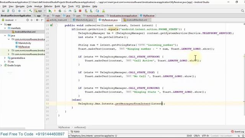Open the TODO tool window
Image resolution: width=245 pixels, height=138 pixels.
pyautogui.click(x=75, y=132)
